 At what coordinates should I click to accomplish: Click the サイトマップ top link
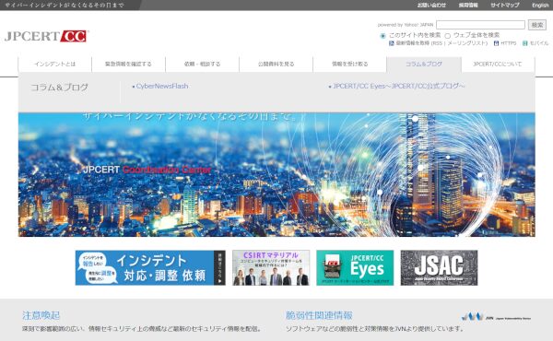pos(505,5)
